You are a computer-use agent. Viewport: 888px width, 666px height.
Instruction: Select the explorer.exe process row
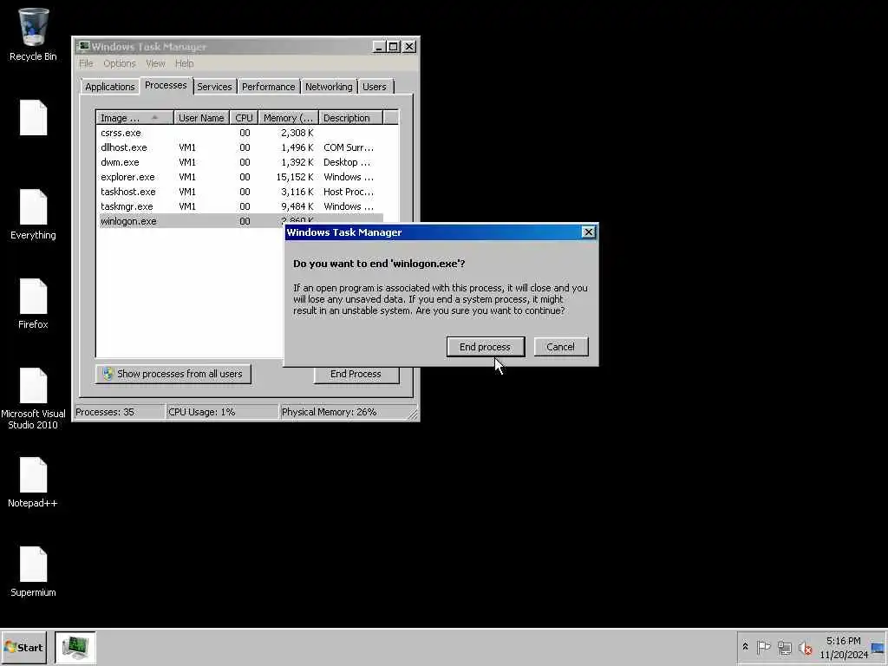tap(241, 177)
